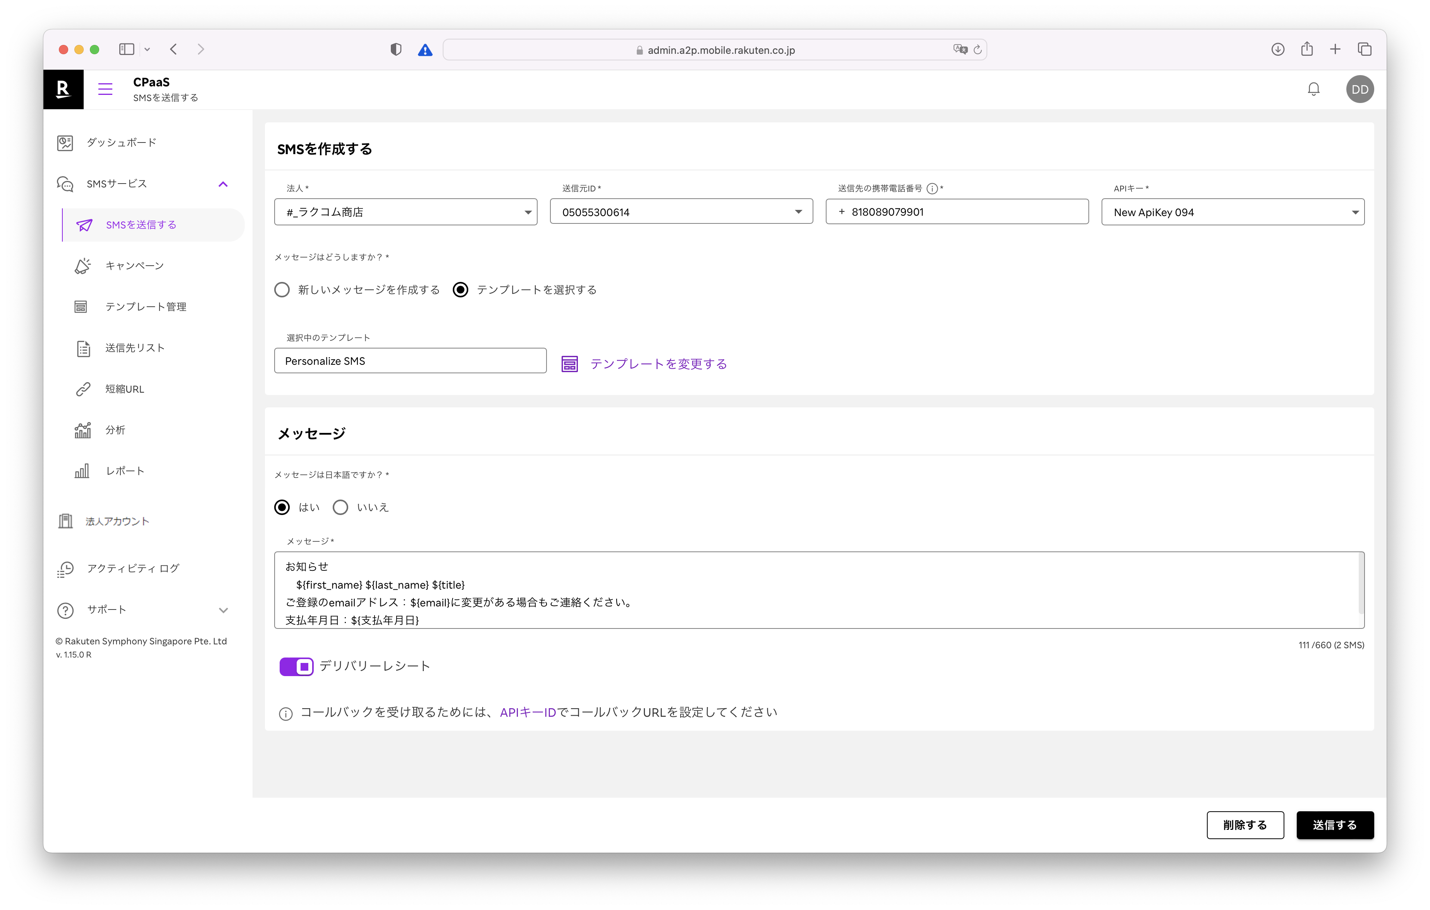1430x910 pixels.
Task: Open 分析 using the chart icon
Action: (83, 429)
